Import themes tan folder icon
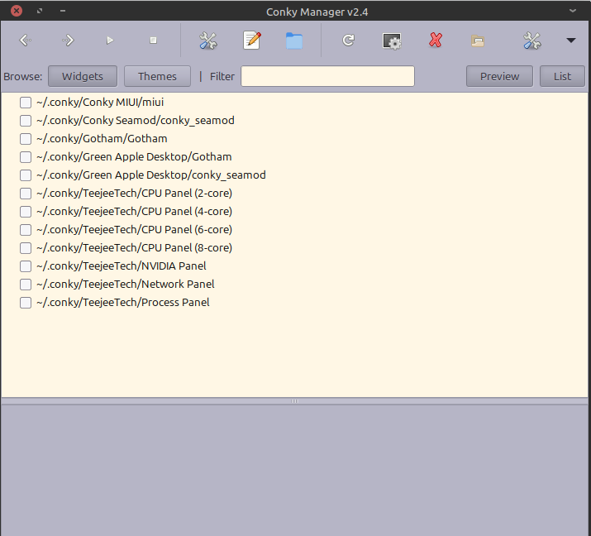This screenshot has width=591, height=536. tap(478, 41)
